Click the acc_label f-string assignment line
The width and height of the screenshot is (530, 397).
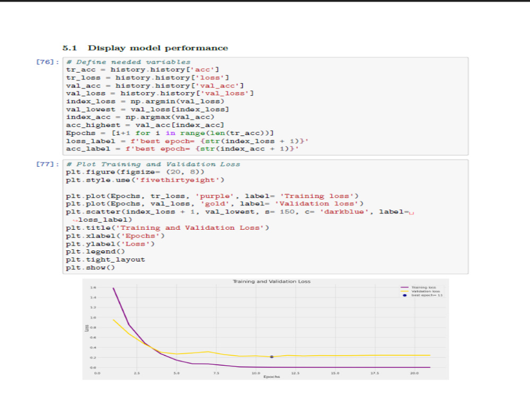(182, 149)
